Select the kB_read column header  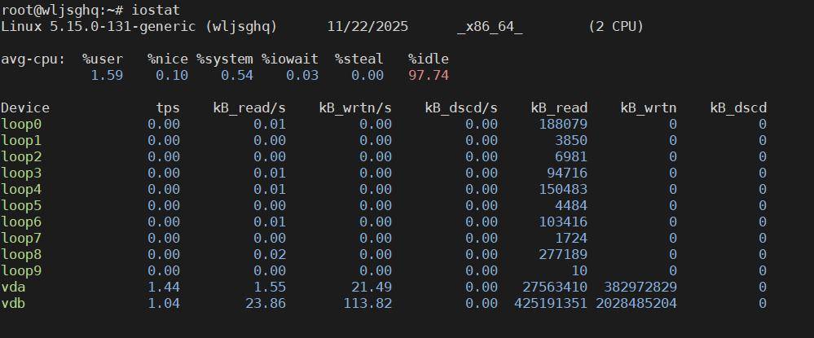pyautogui.click(x=559, y=108)
